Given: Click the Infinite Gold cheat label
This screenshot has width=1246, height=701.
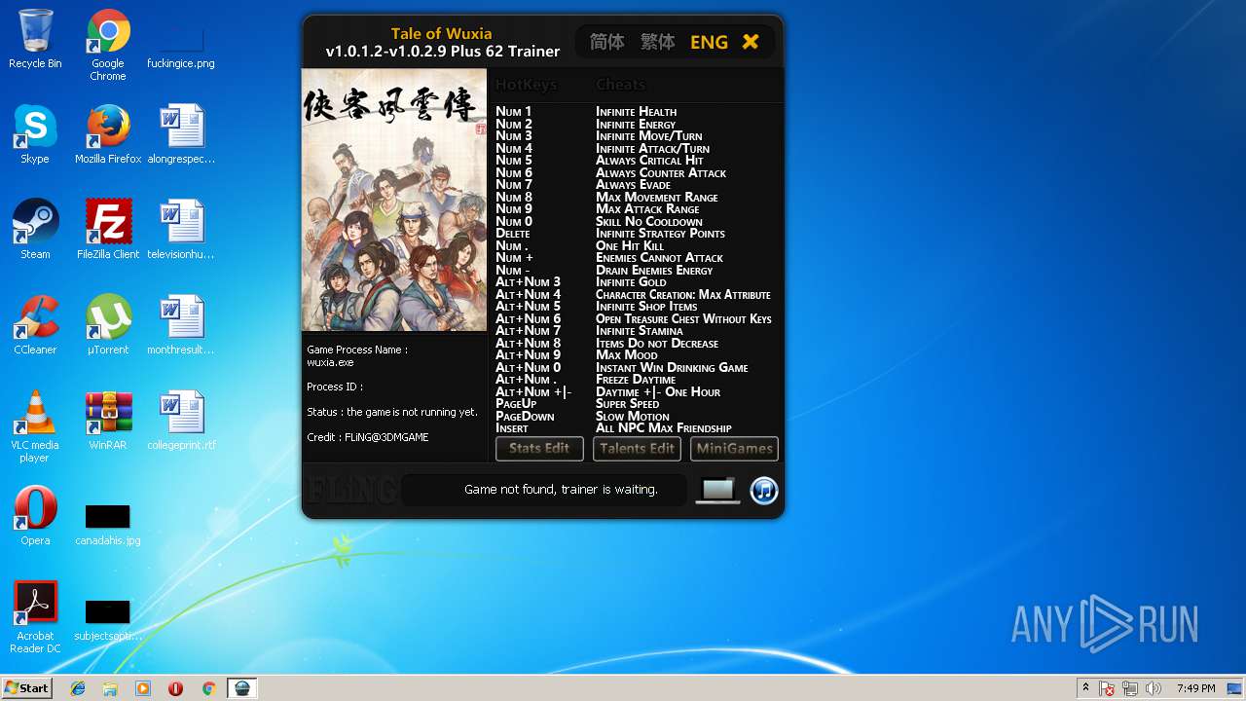Looking at the screenshot, I should point(631,282).
